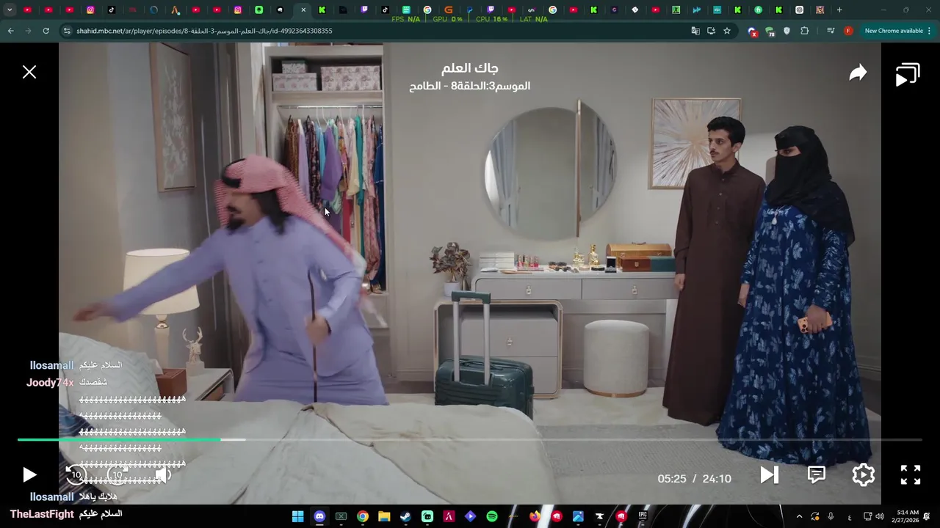
Task: Switch keyboard input language indicator
Action: tap(850, 516)
